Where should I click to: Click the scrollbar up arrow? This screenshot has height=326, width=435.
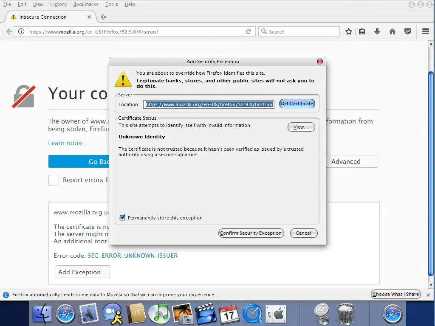tap(431, 44)
